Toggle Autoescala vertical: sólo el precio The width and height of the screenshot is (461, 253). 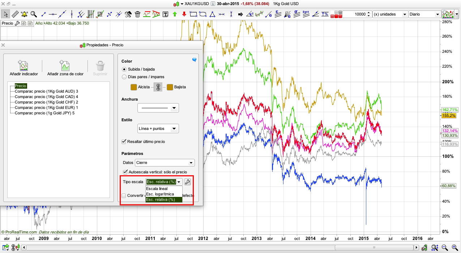coord(125,172)
